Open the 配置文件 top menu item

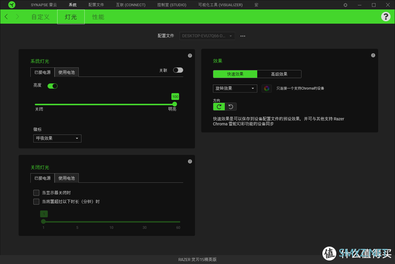click(96, 5)
